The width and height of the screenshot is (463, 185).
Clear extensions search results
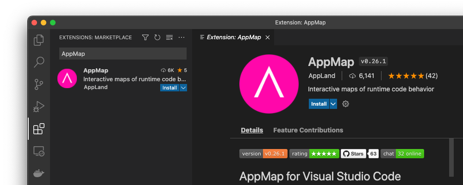click(169, 37)
